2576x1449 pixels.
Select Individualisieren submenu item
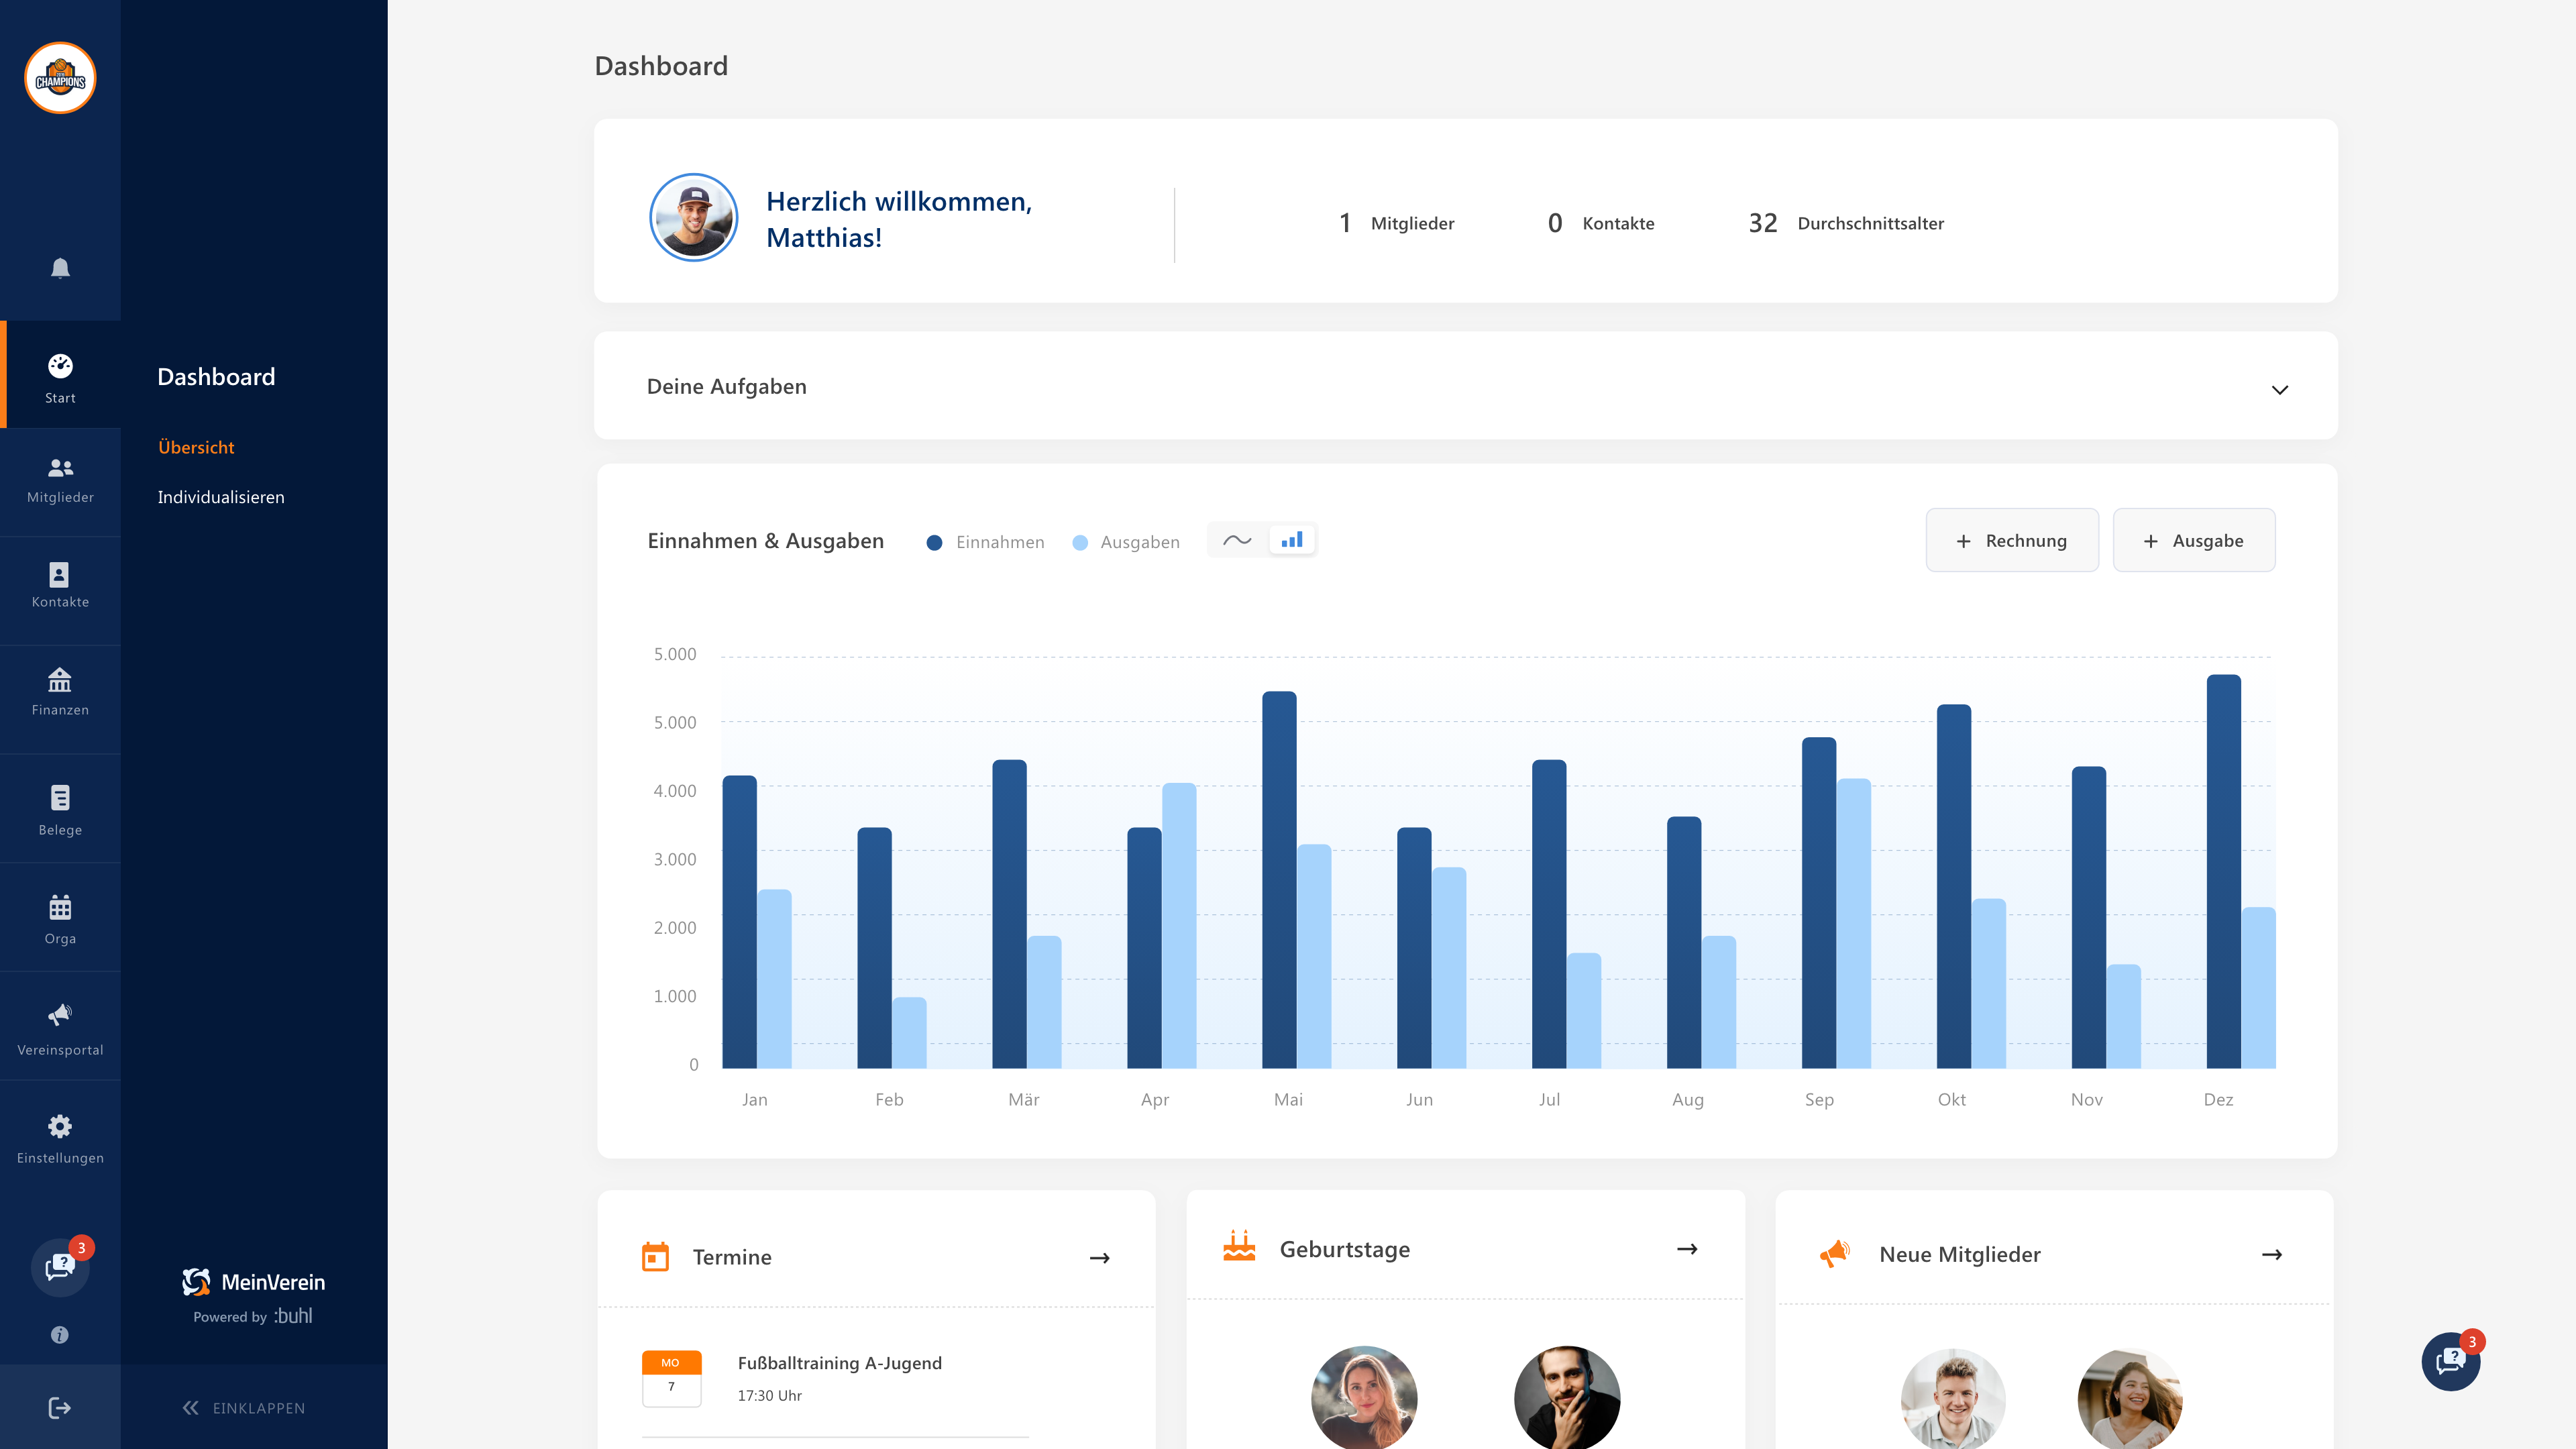click(x=221, y=497)
